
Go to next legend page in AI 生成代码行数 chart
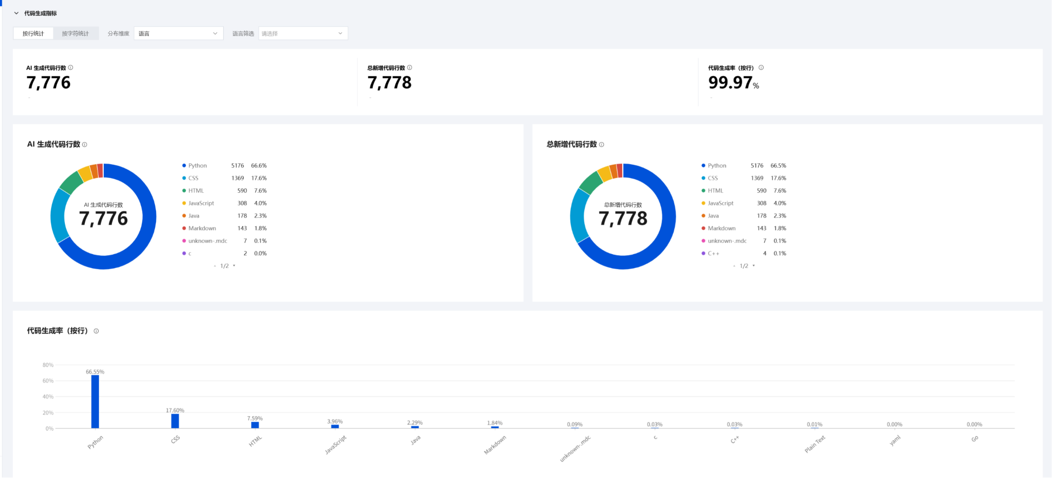pos(234,266)
